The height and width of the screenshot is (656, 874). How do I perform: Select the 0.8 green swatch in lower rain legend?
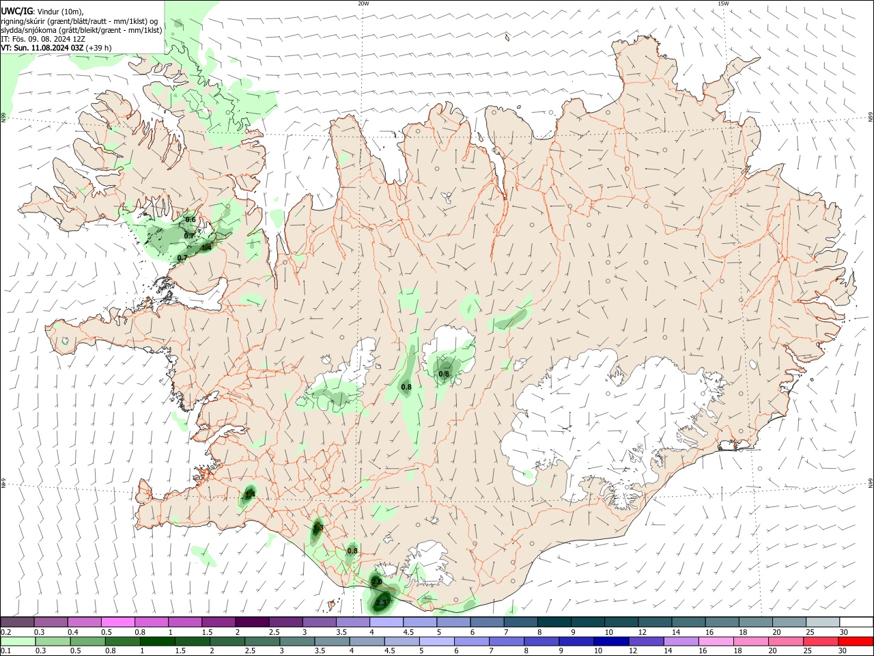coord(123,642)
